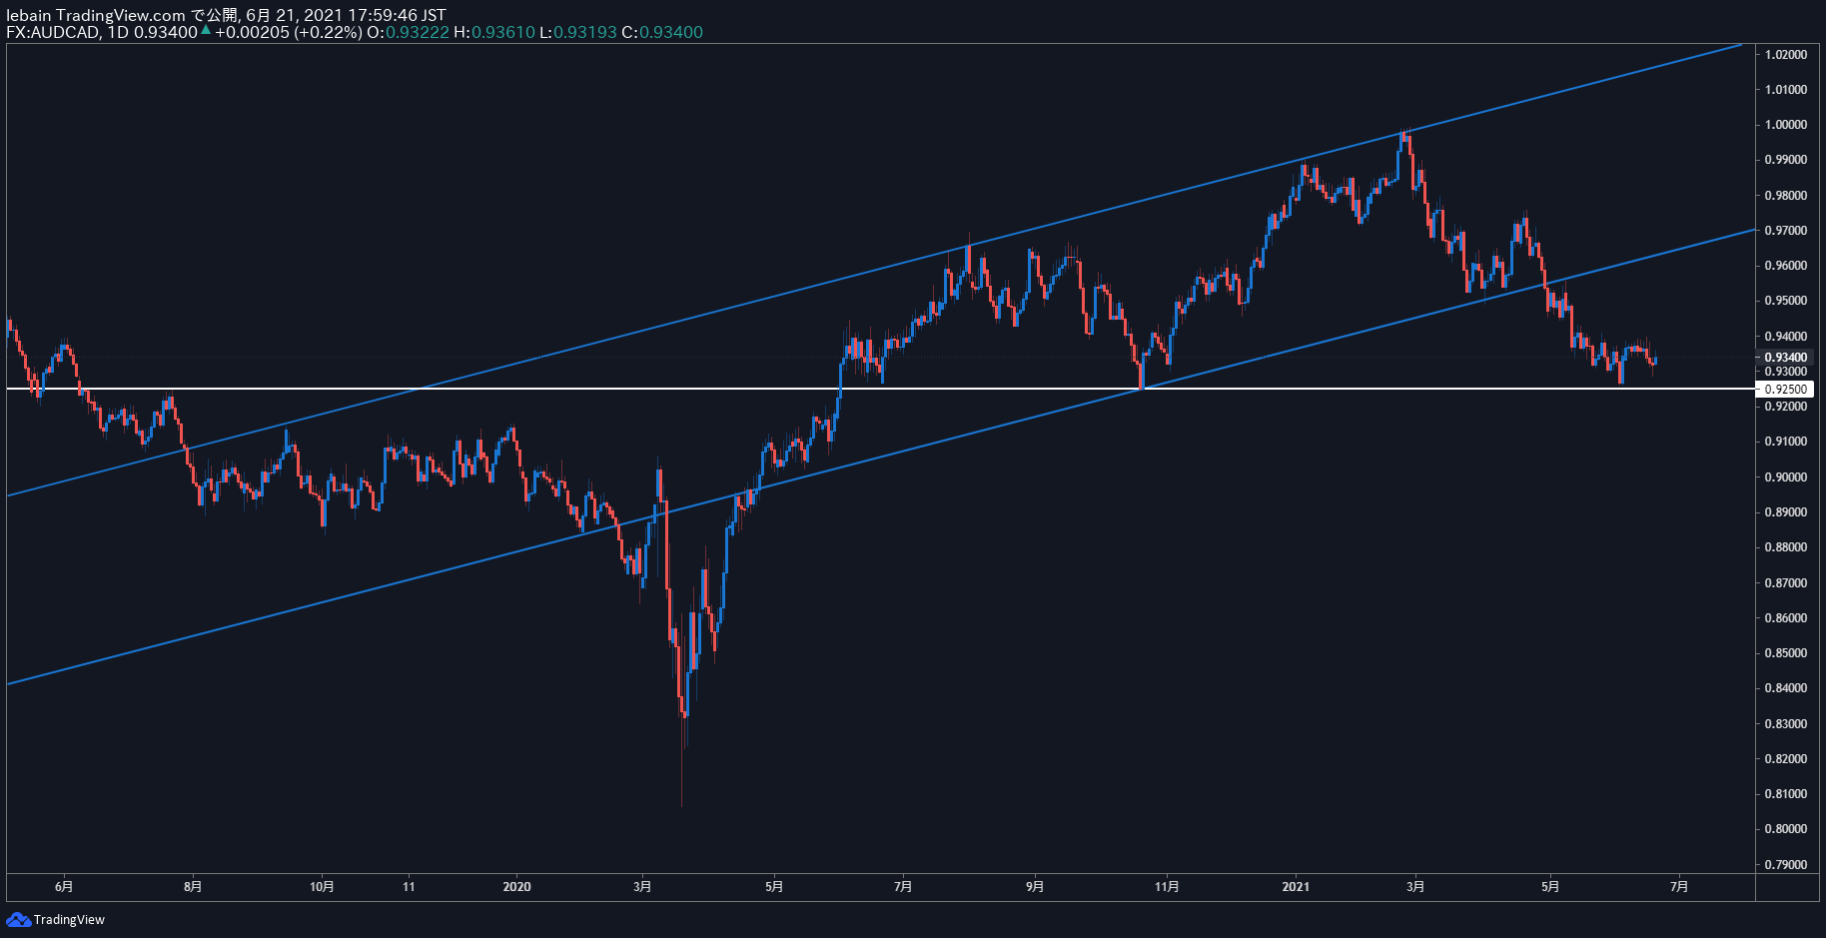Click the 0.85000 price axis label
This screenshot has width=1826, height=938.
coord(1785,653)
